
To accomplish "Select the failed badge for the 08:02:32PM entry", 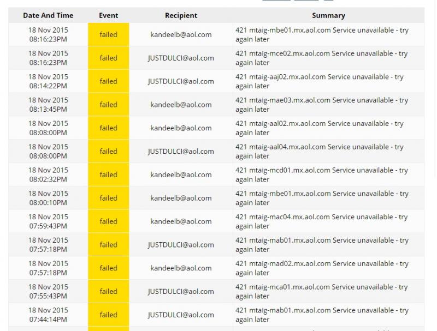I will pos(108,174).
